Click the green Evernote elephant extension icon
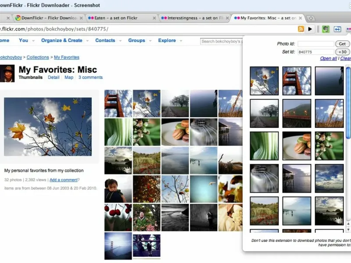This screenshot has width=351, height=263. pyautogui.click(x=326, y=29)
